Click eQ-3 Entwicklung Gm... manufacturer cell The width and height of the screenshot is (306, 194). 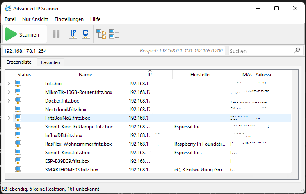point(200,169)
